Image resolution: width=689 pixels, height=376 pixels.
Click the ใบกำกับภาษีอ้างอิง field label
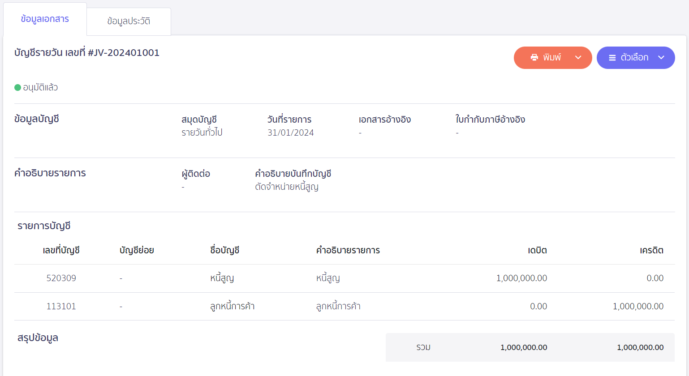(490, 120)
